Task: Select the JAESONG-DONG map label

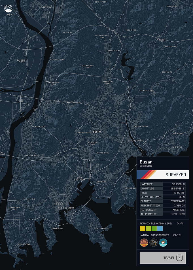Action: click(141, 126)
